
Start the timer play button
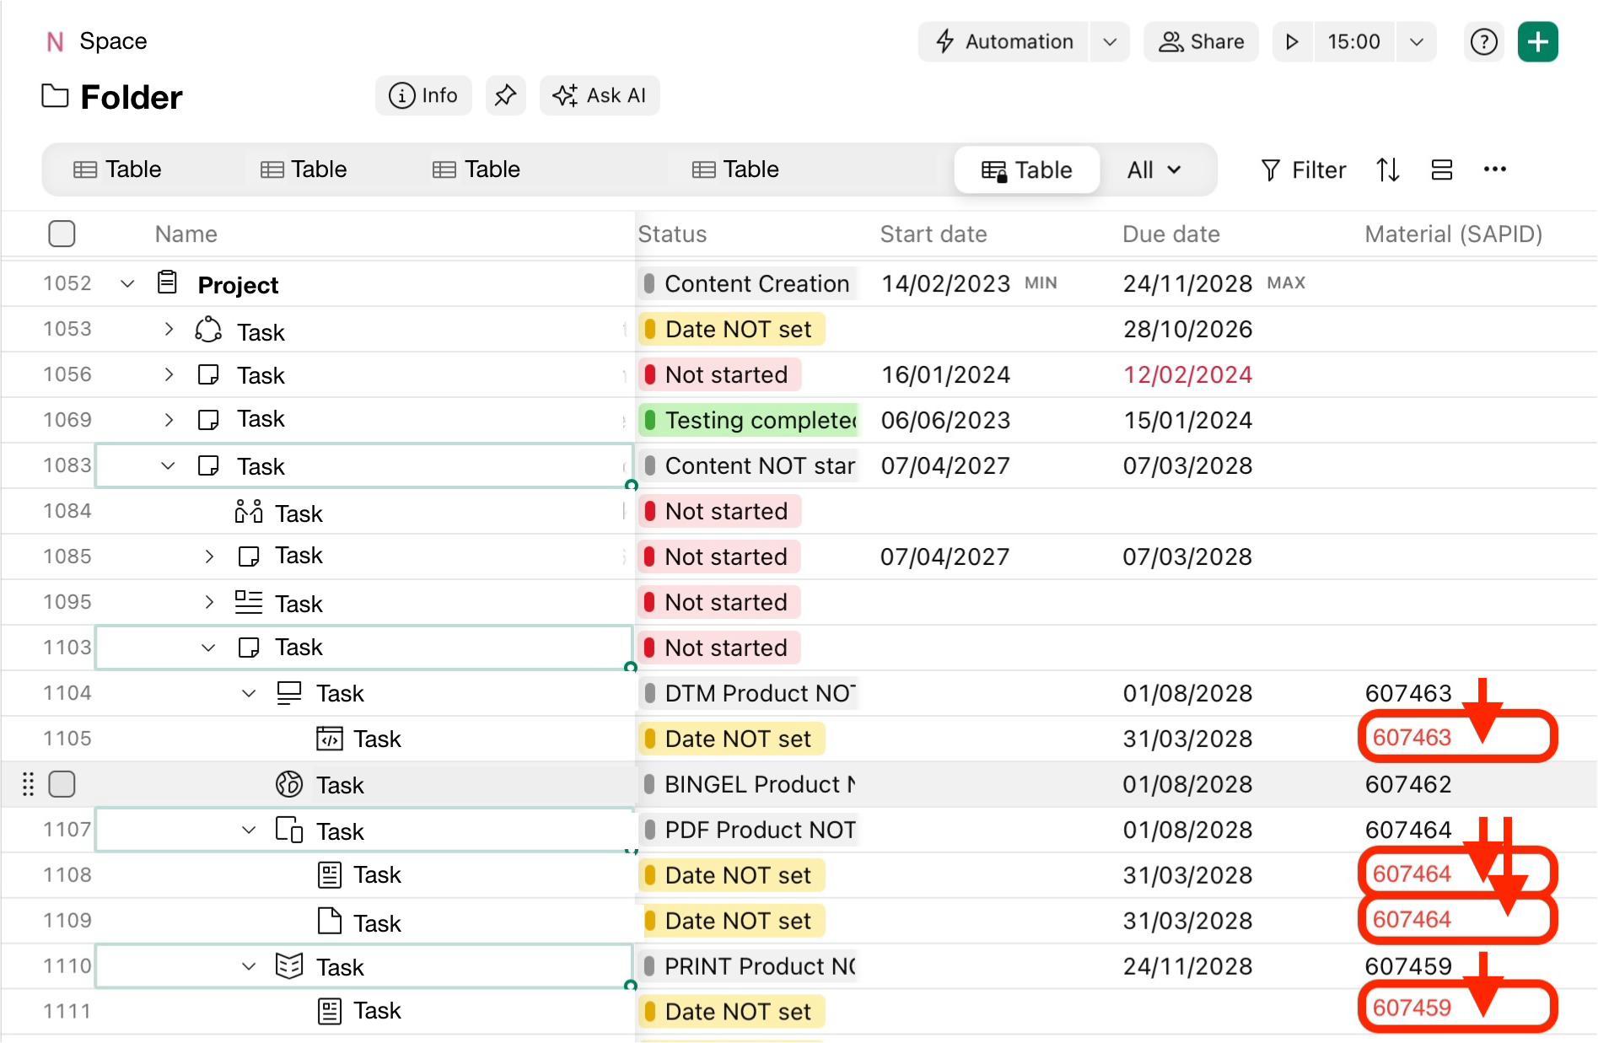coord(1291,42)
